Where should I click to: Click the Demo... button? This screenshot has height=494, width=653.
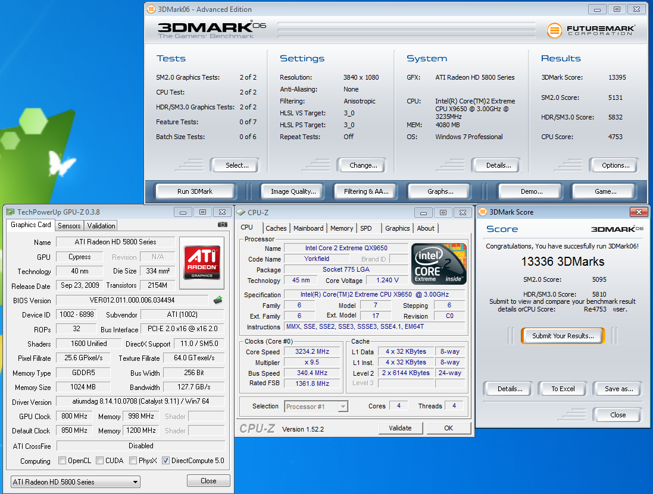point(532,191)
